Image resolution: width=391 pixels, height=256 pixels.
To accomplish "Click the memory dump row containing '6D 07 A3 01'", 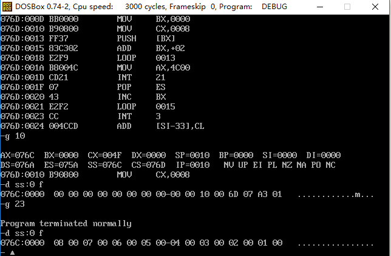I will 187,195.
